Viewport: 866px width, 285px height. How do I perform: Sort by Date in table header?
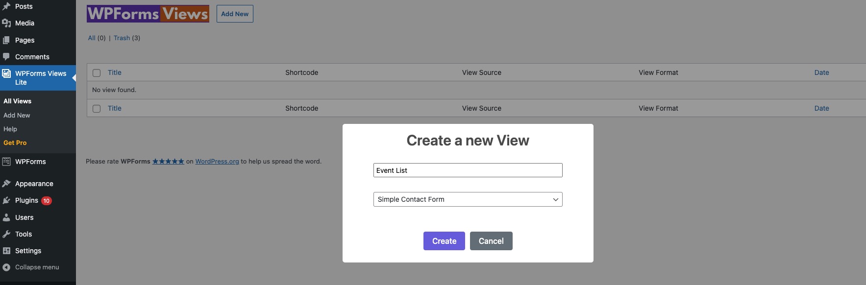[822, 72]
